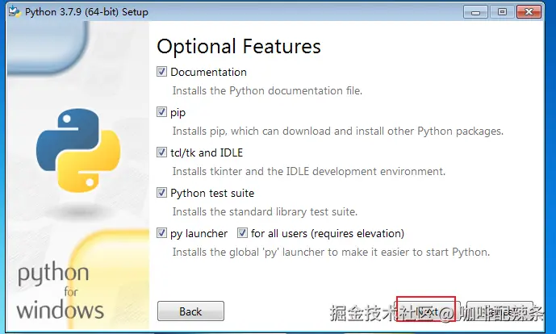
Task: Click the global 'py' launcher description text
Action: coord(330,252)
